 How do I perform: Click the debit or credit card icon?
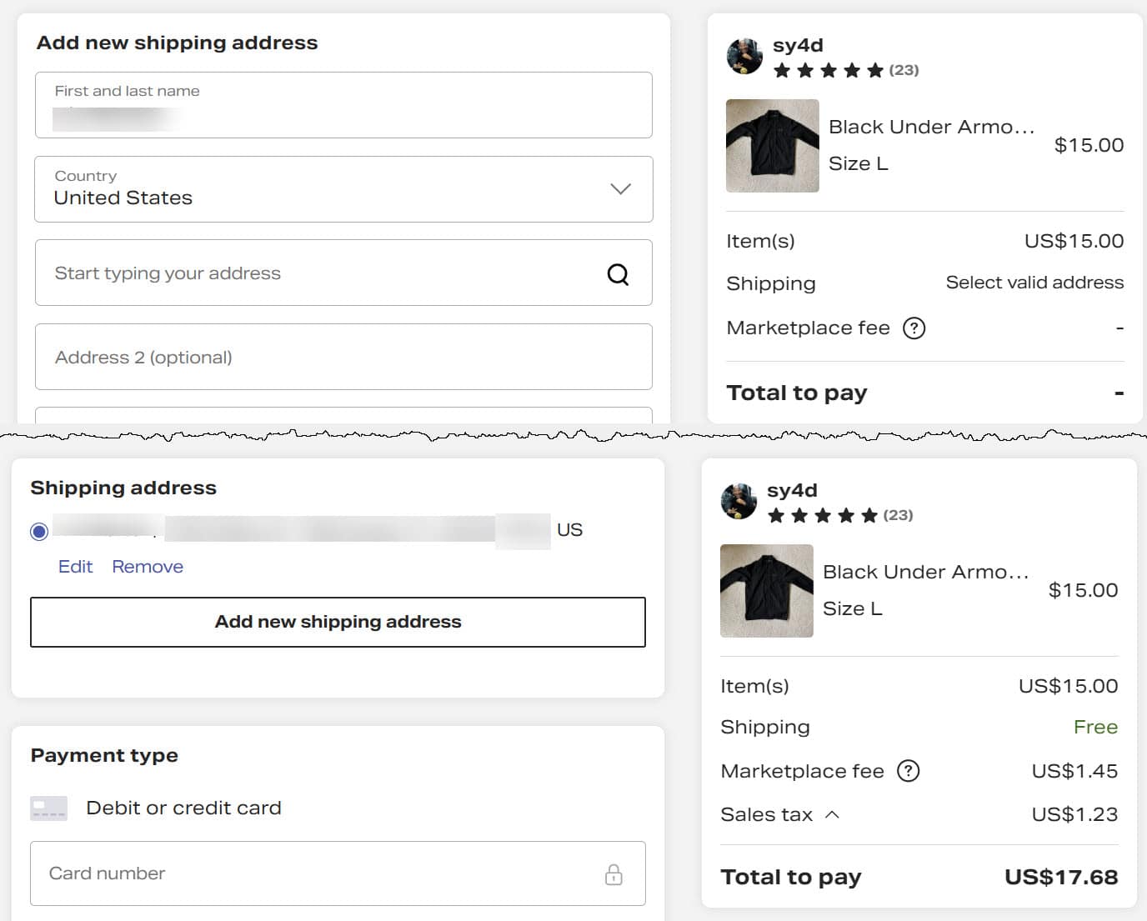coord(48,808)
